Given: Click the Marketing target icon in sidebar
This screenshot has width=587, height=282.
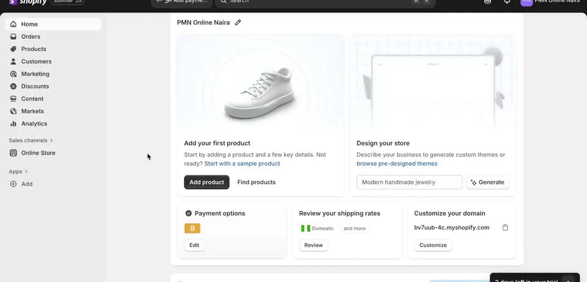Looking at the screenshot, I should 13,74.
